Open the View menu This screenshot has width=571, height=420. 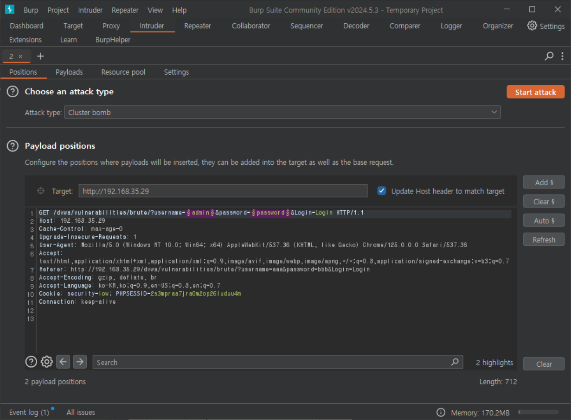[155, 10]
